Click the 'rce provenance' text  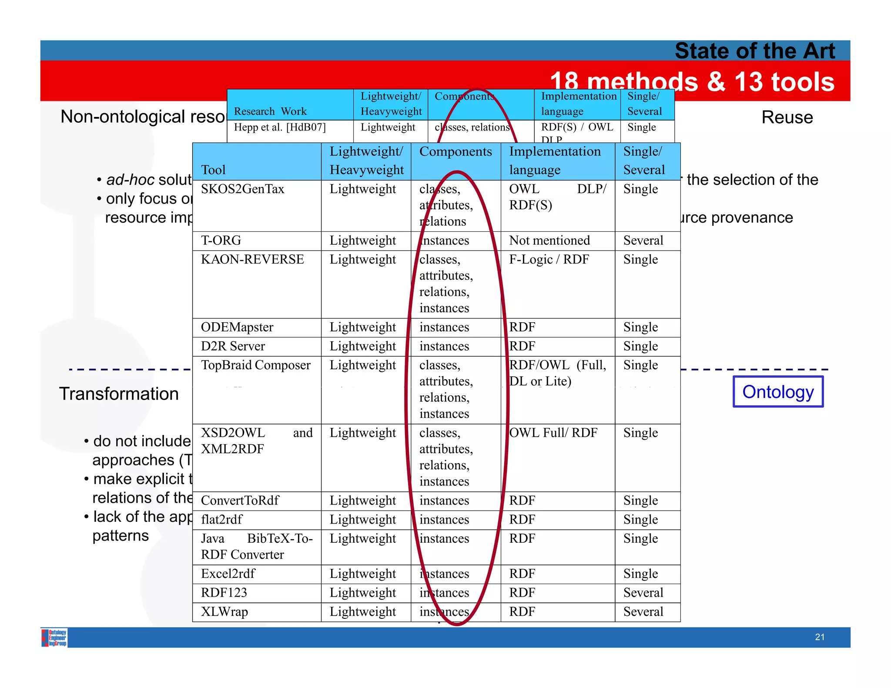click(x=737, y=217)
